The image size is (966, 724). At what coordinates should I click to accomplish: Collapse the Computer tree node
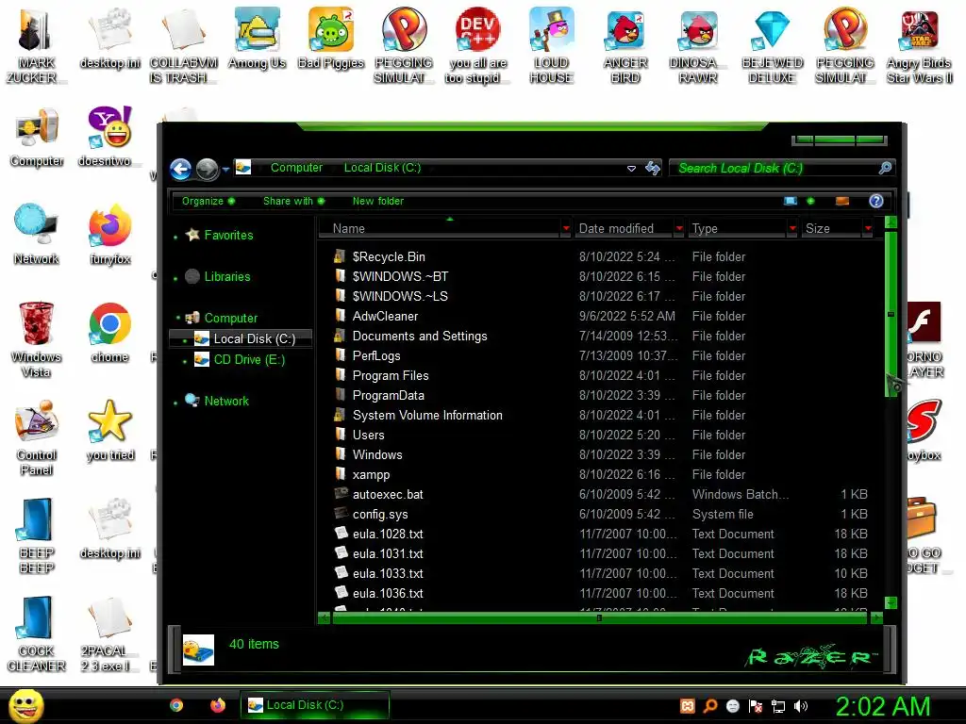click(x=178, y=318)
